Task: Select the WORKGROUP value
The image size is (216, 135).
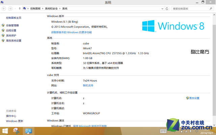Action: pyautogui.click(x=91, y=113)
